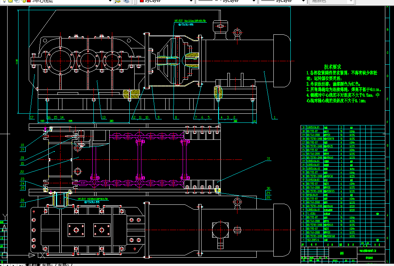Switch to the 模型 model tab
The width and height of the screenshot is (394, 266).
pyautogui.click(x=33, y=265)
